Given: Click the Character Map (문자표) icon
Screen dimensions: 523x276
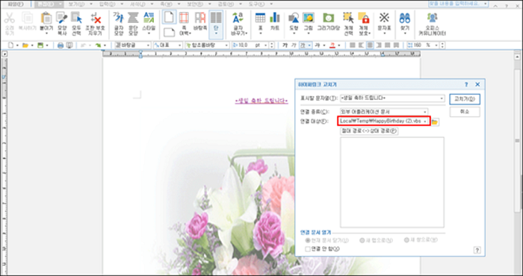Looking at the screenshot, I should click(384, 19).
